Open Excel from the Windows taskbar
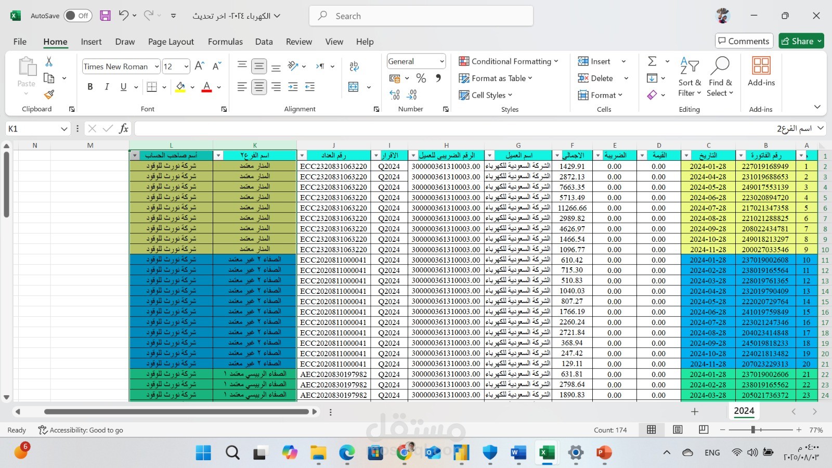The image size is (832, 468). (x=547, y=452)
